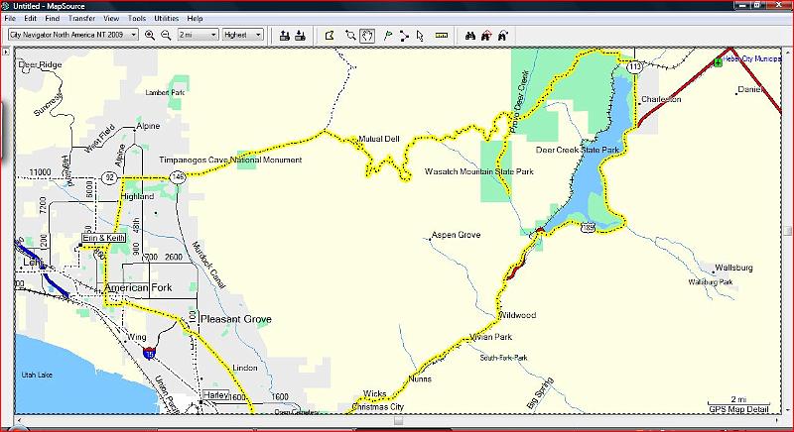794x432 pixels.
Task: Click the horizontal scrollbar left arrow
Action: click(19, 420)
